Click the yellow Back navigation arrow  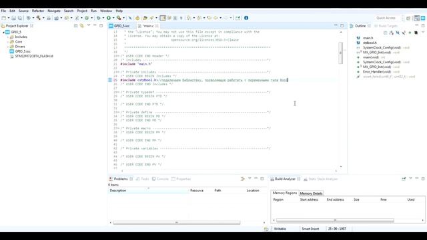point(216,18)
